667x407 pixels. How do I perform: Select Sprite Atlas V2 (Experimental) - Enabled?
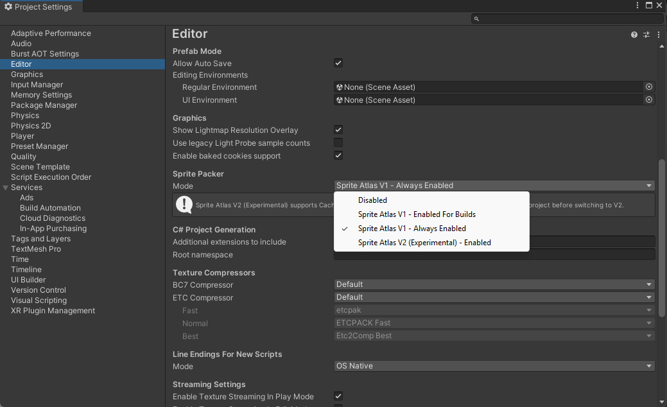[x=424, y=243]
